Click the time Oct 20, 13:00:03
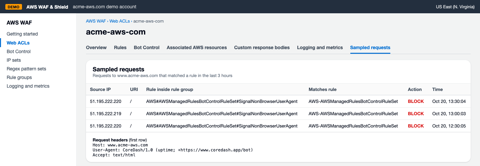This screenshot has width=480, height=166. (x=449, y=114)
